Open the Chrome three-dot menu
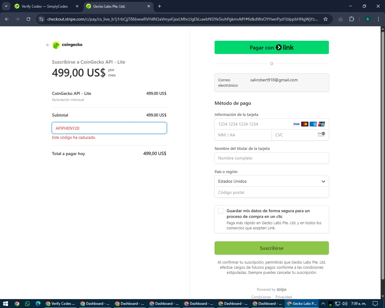Viewport: 385px width, 308px height. coord(378,19)
